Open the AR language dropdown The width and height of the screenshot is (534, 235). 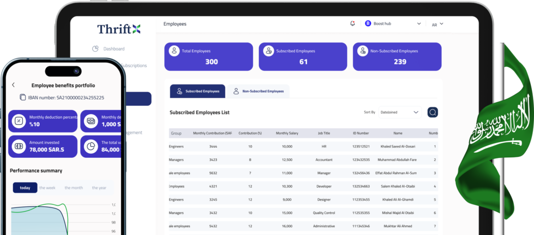point(438,24)
